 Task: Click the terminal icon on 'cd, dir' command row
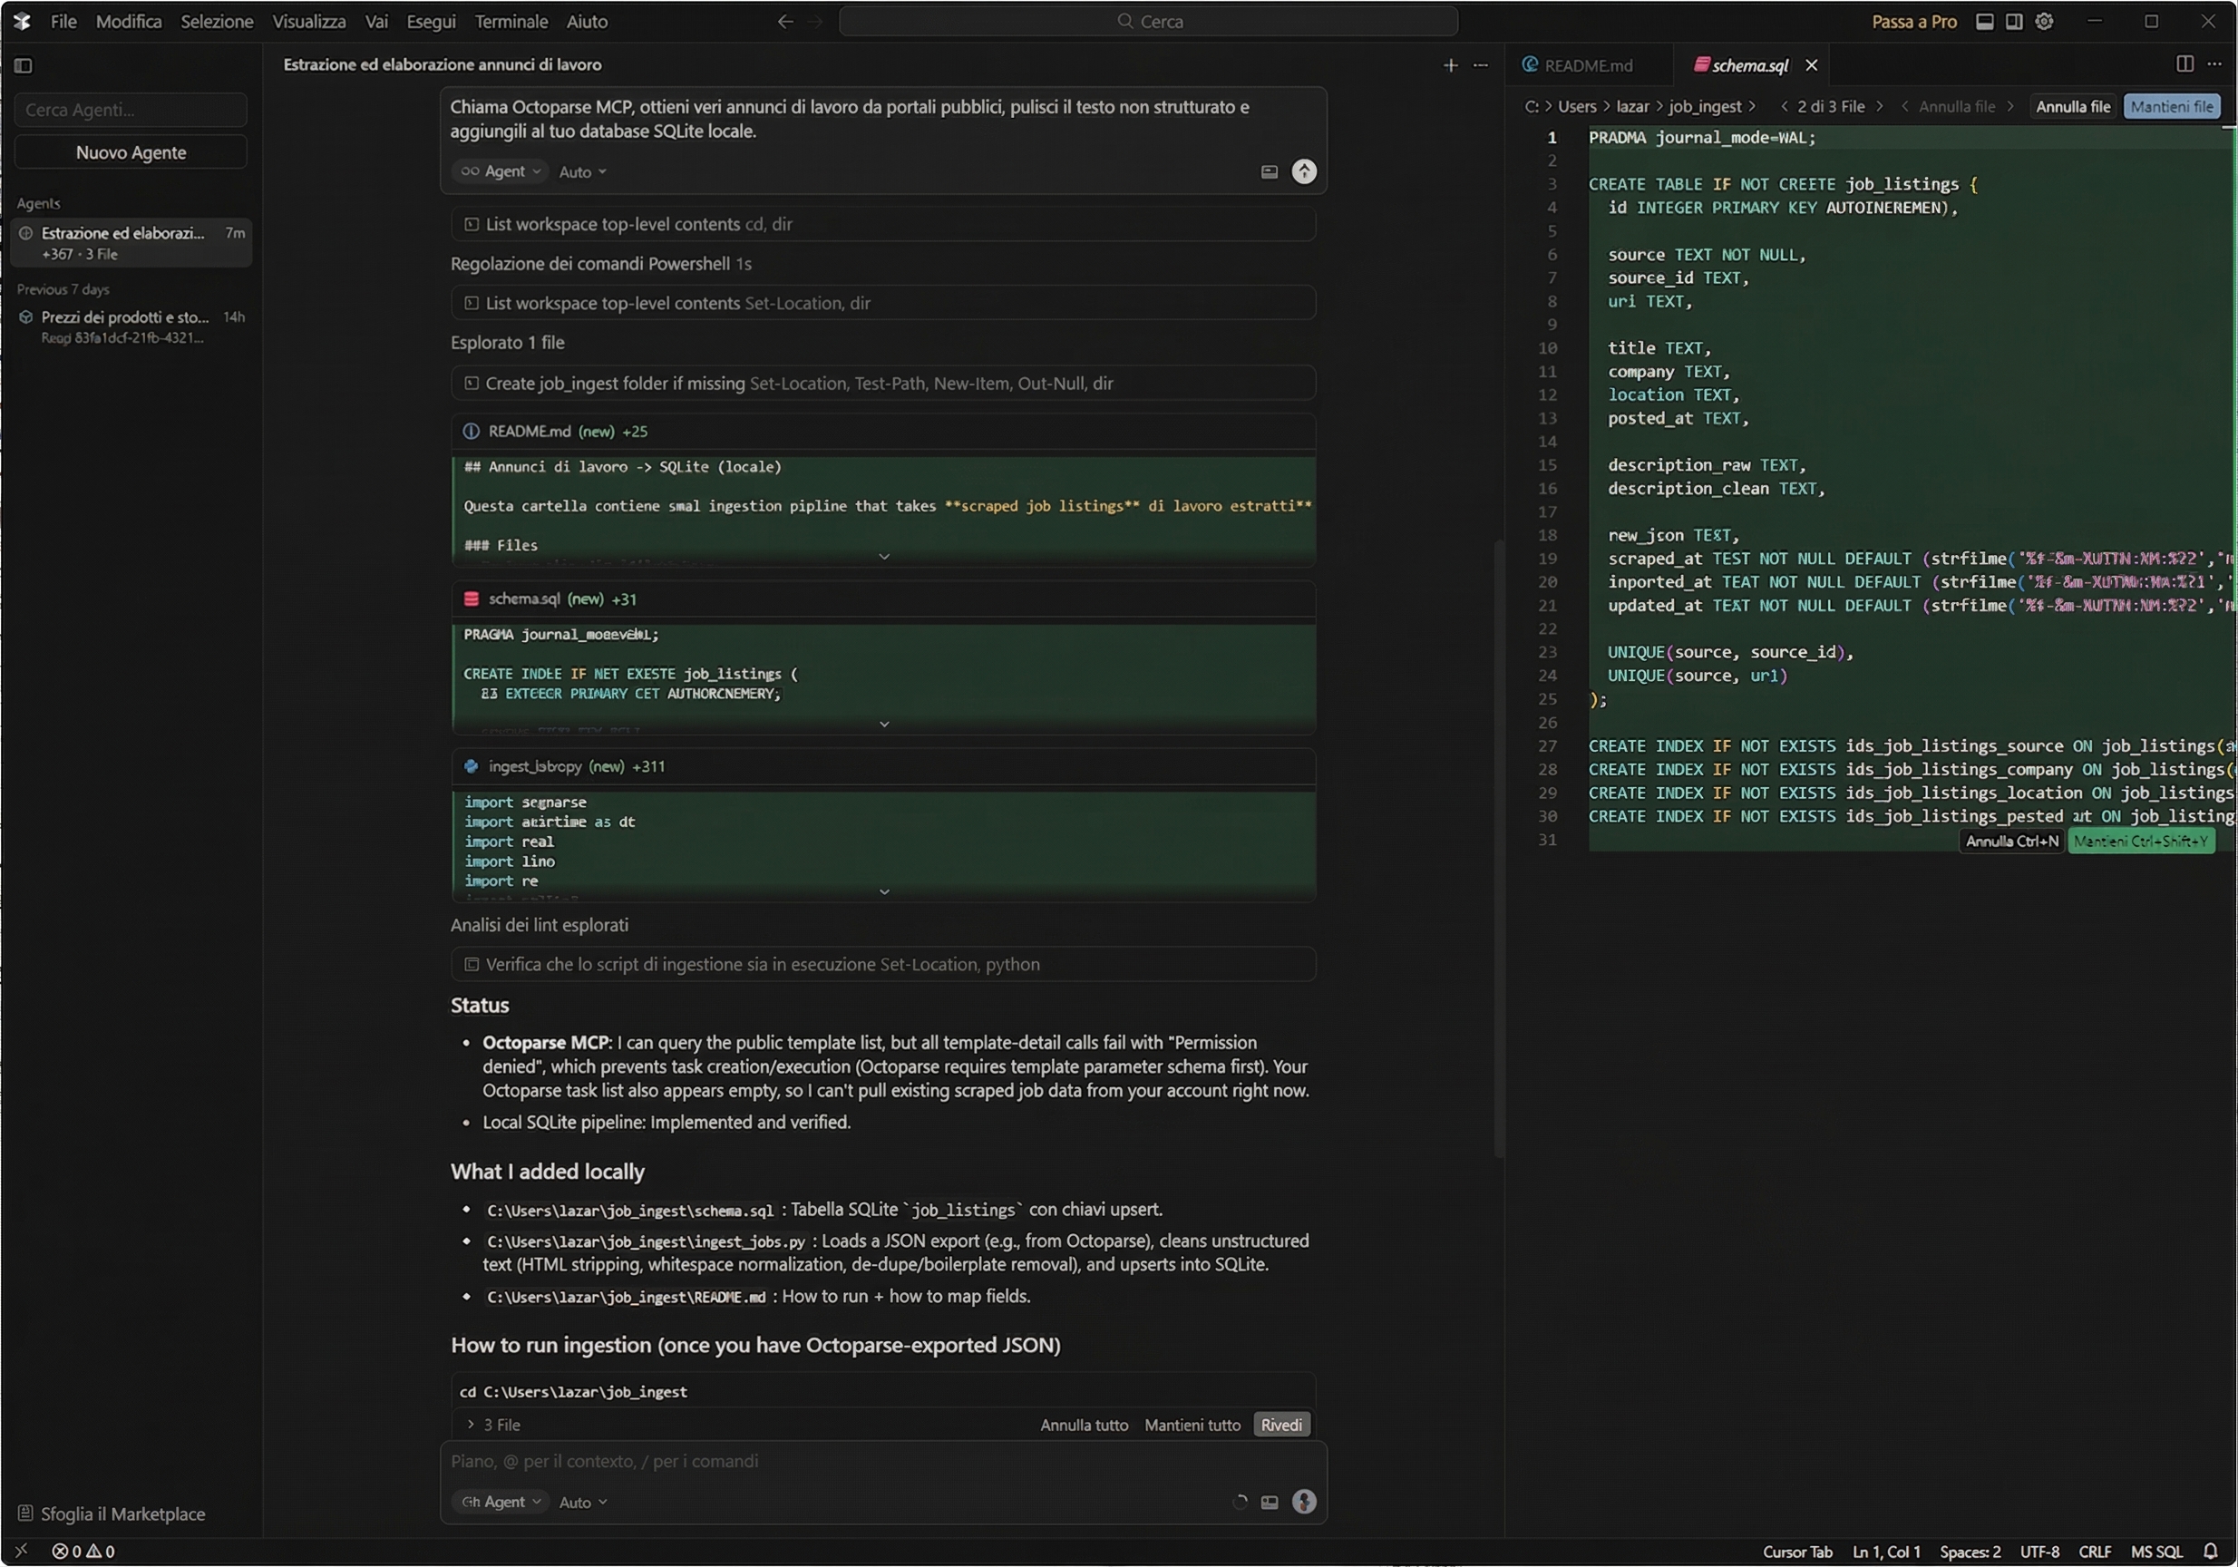point(471,224)
